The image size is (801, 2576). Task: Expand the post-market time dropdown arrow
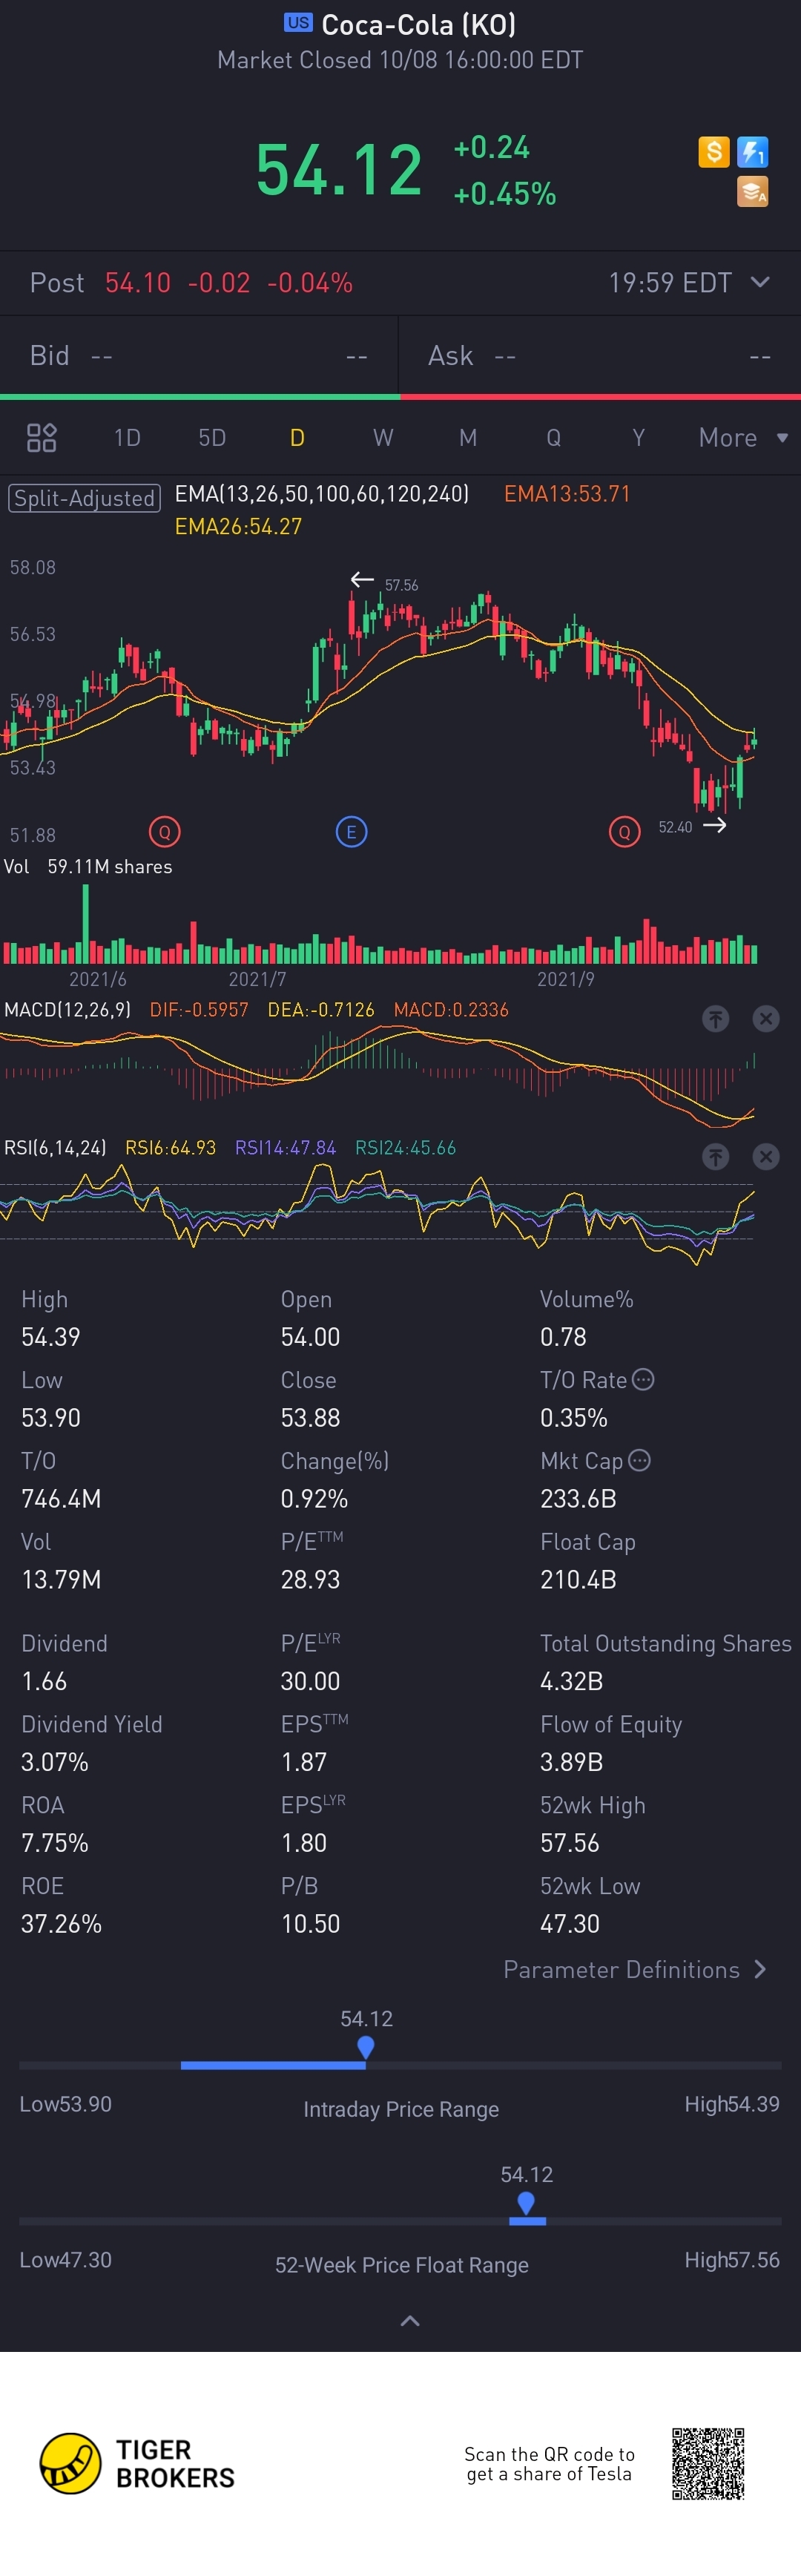click(x=760, y=282)
